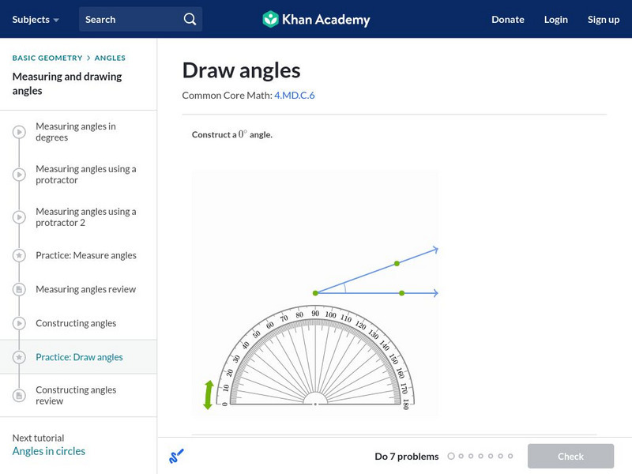The width and height of the screenshot is (632, 474).
Task: Open the 4.MD.C.6 Common Core link
Action: tap(295, 95)
